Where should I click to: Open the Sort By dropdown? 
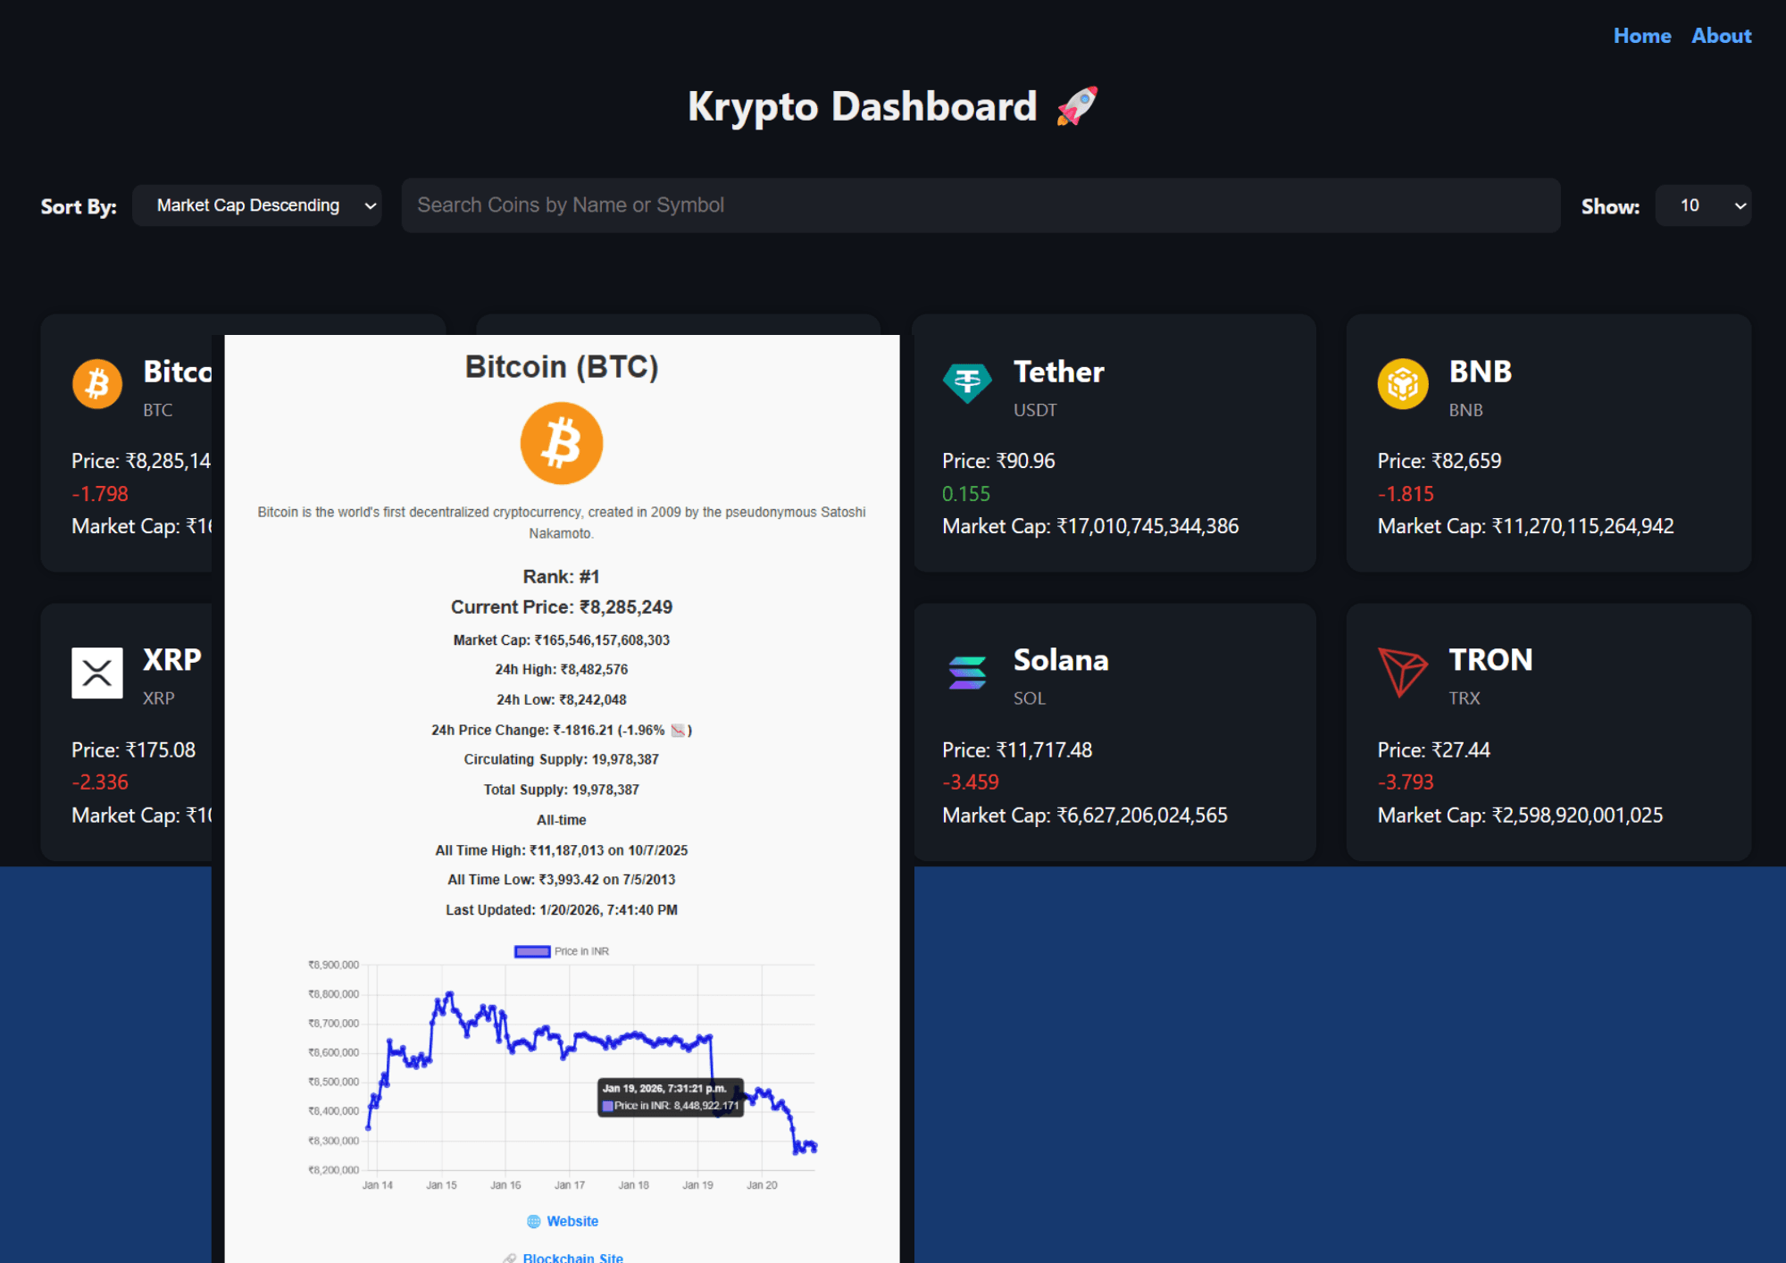pos(257,205)
